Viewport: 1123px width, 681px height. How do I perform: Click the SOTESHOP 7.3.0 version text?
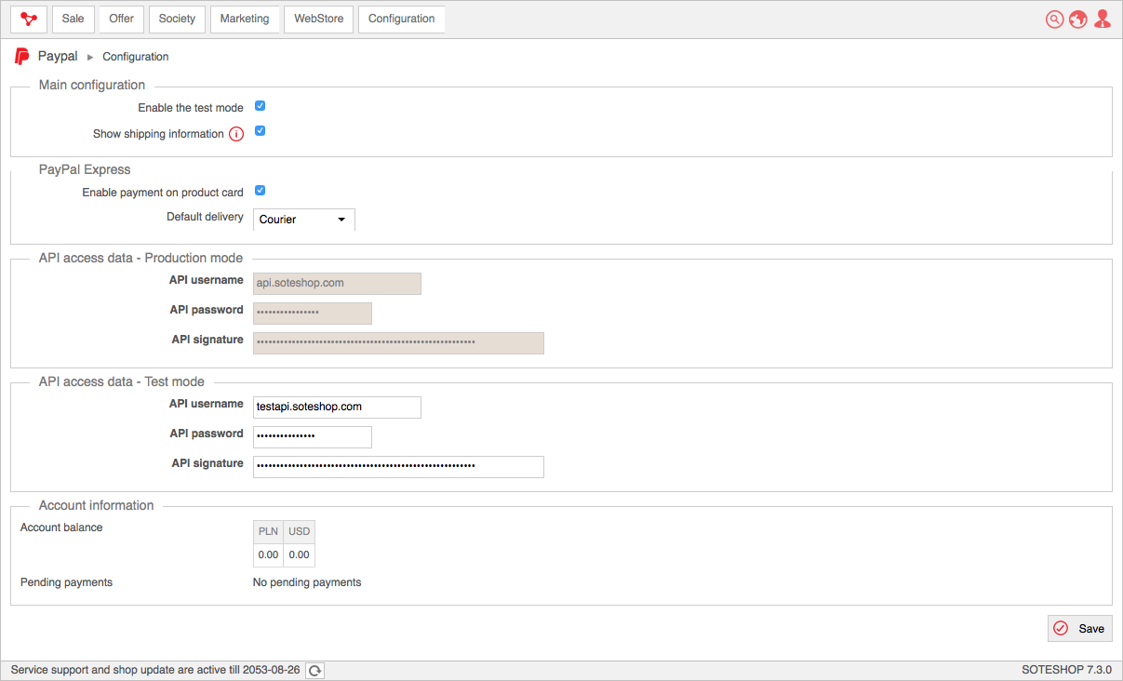pos(1066,670)
